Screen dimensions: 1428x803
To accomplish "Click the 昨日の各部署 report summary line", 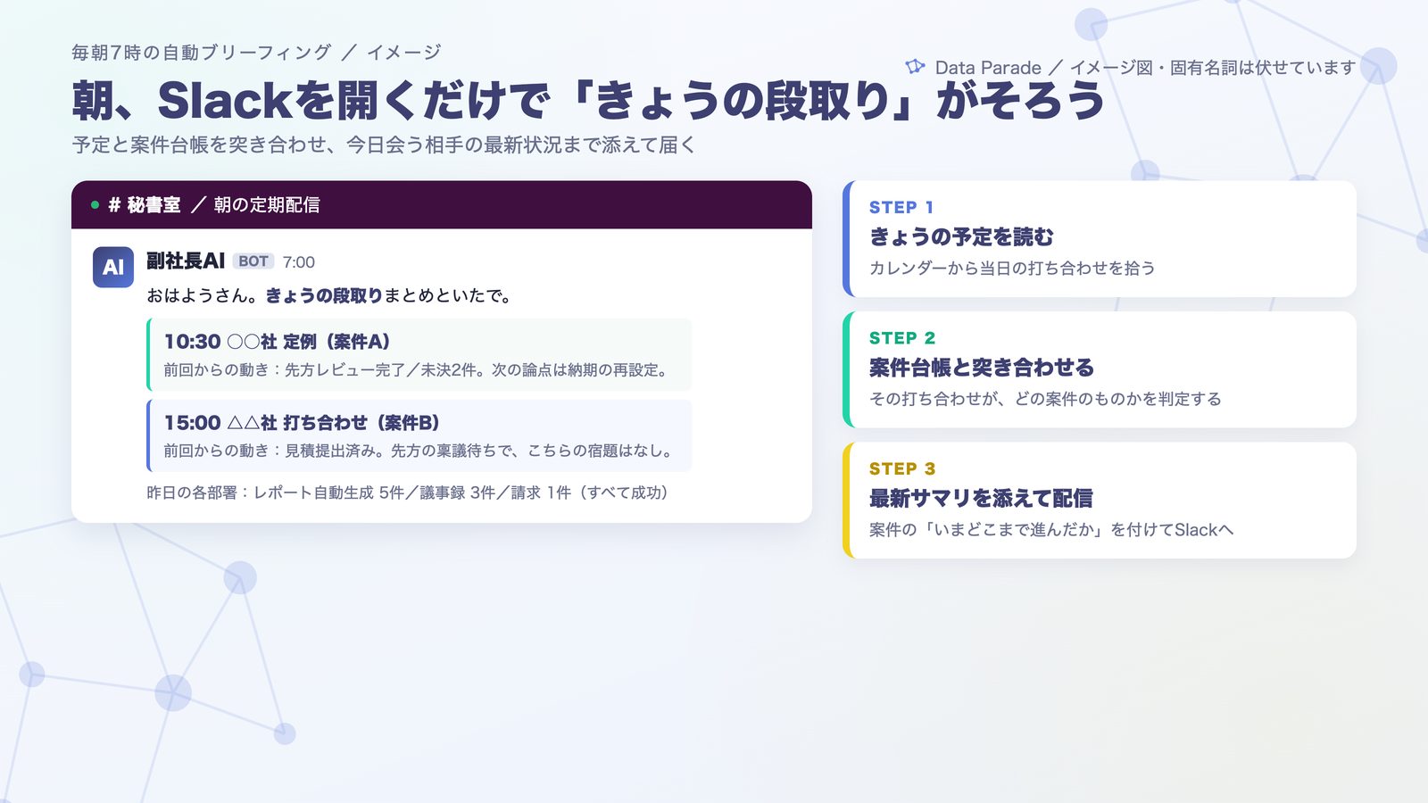I will pyautogui.click(x=408, y=493).
